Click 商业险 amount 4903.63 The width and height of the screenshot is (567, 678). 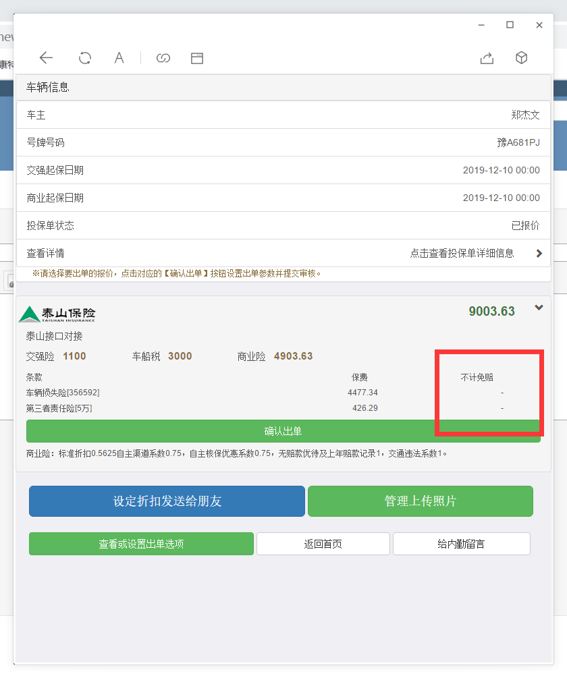[x=293, y=356]
